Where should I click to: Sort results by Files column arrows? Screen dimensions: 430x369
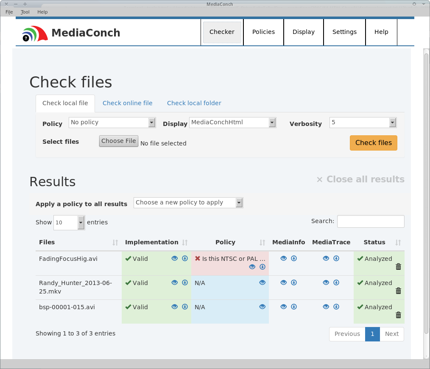click(x=115, y=243)
